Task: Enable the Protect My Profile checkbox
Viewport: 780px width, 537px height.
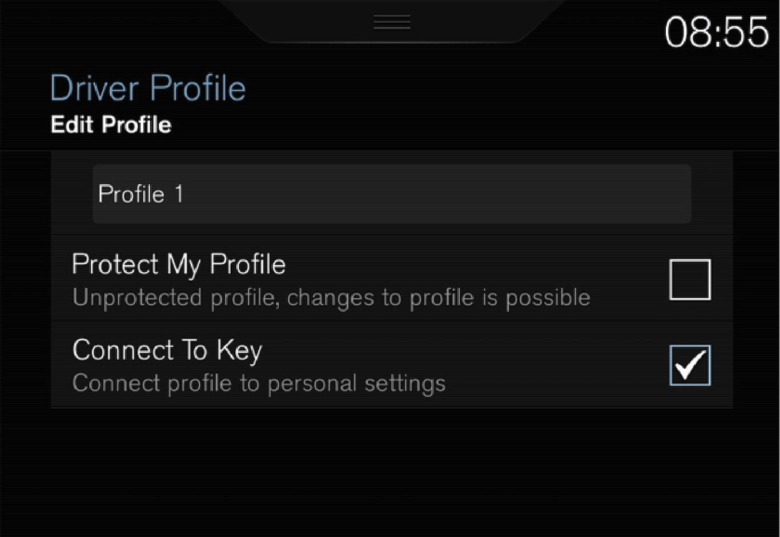Action: [690, 280]
